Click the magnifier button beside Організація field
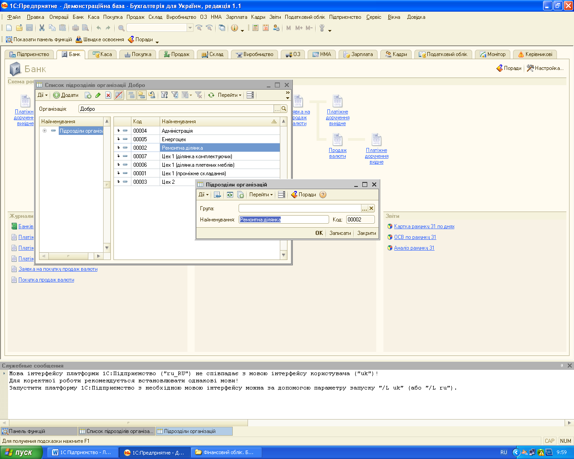This screenshot has height=459, width=574. (284, 109)
